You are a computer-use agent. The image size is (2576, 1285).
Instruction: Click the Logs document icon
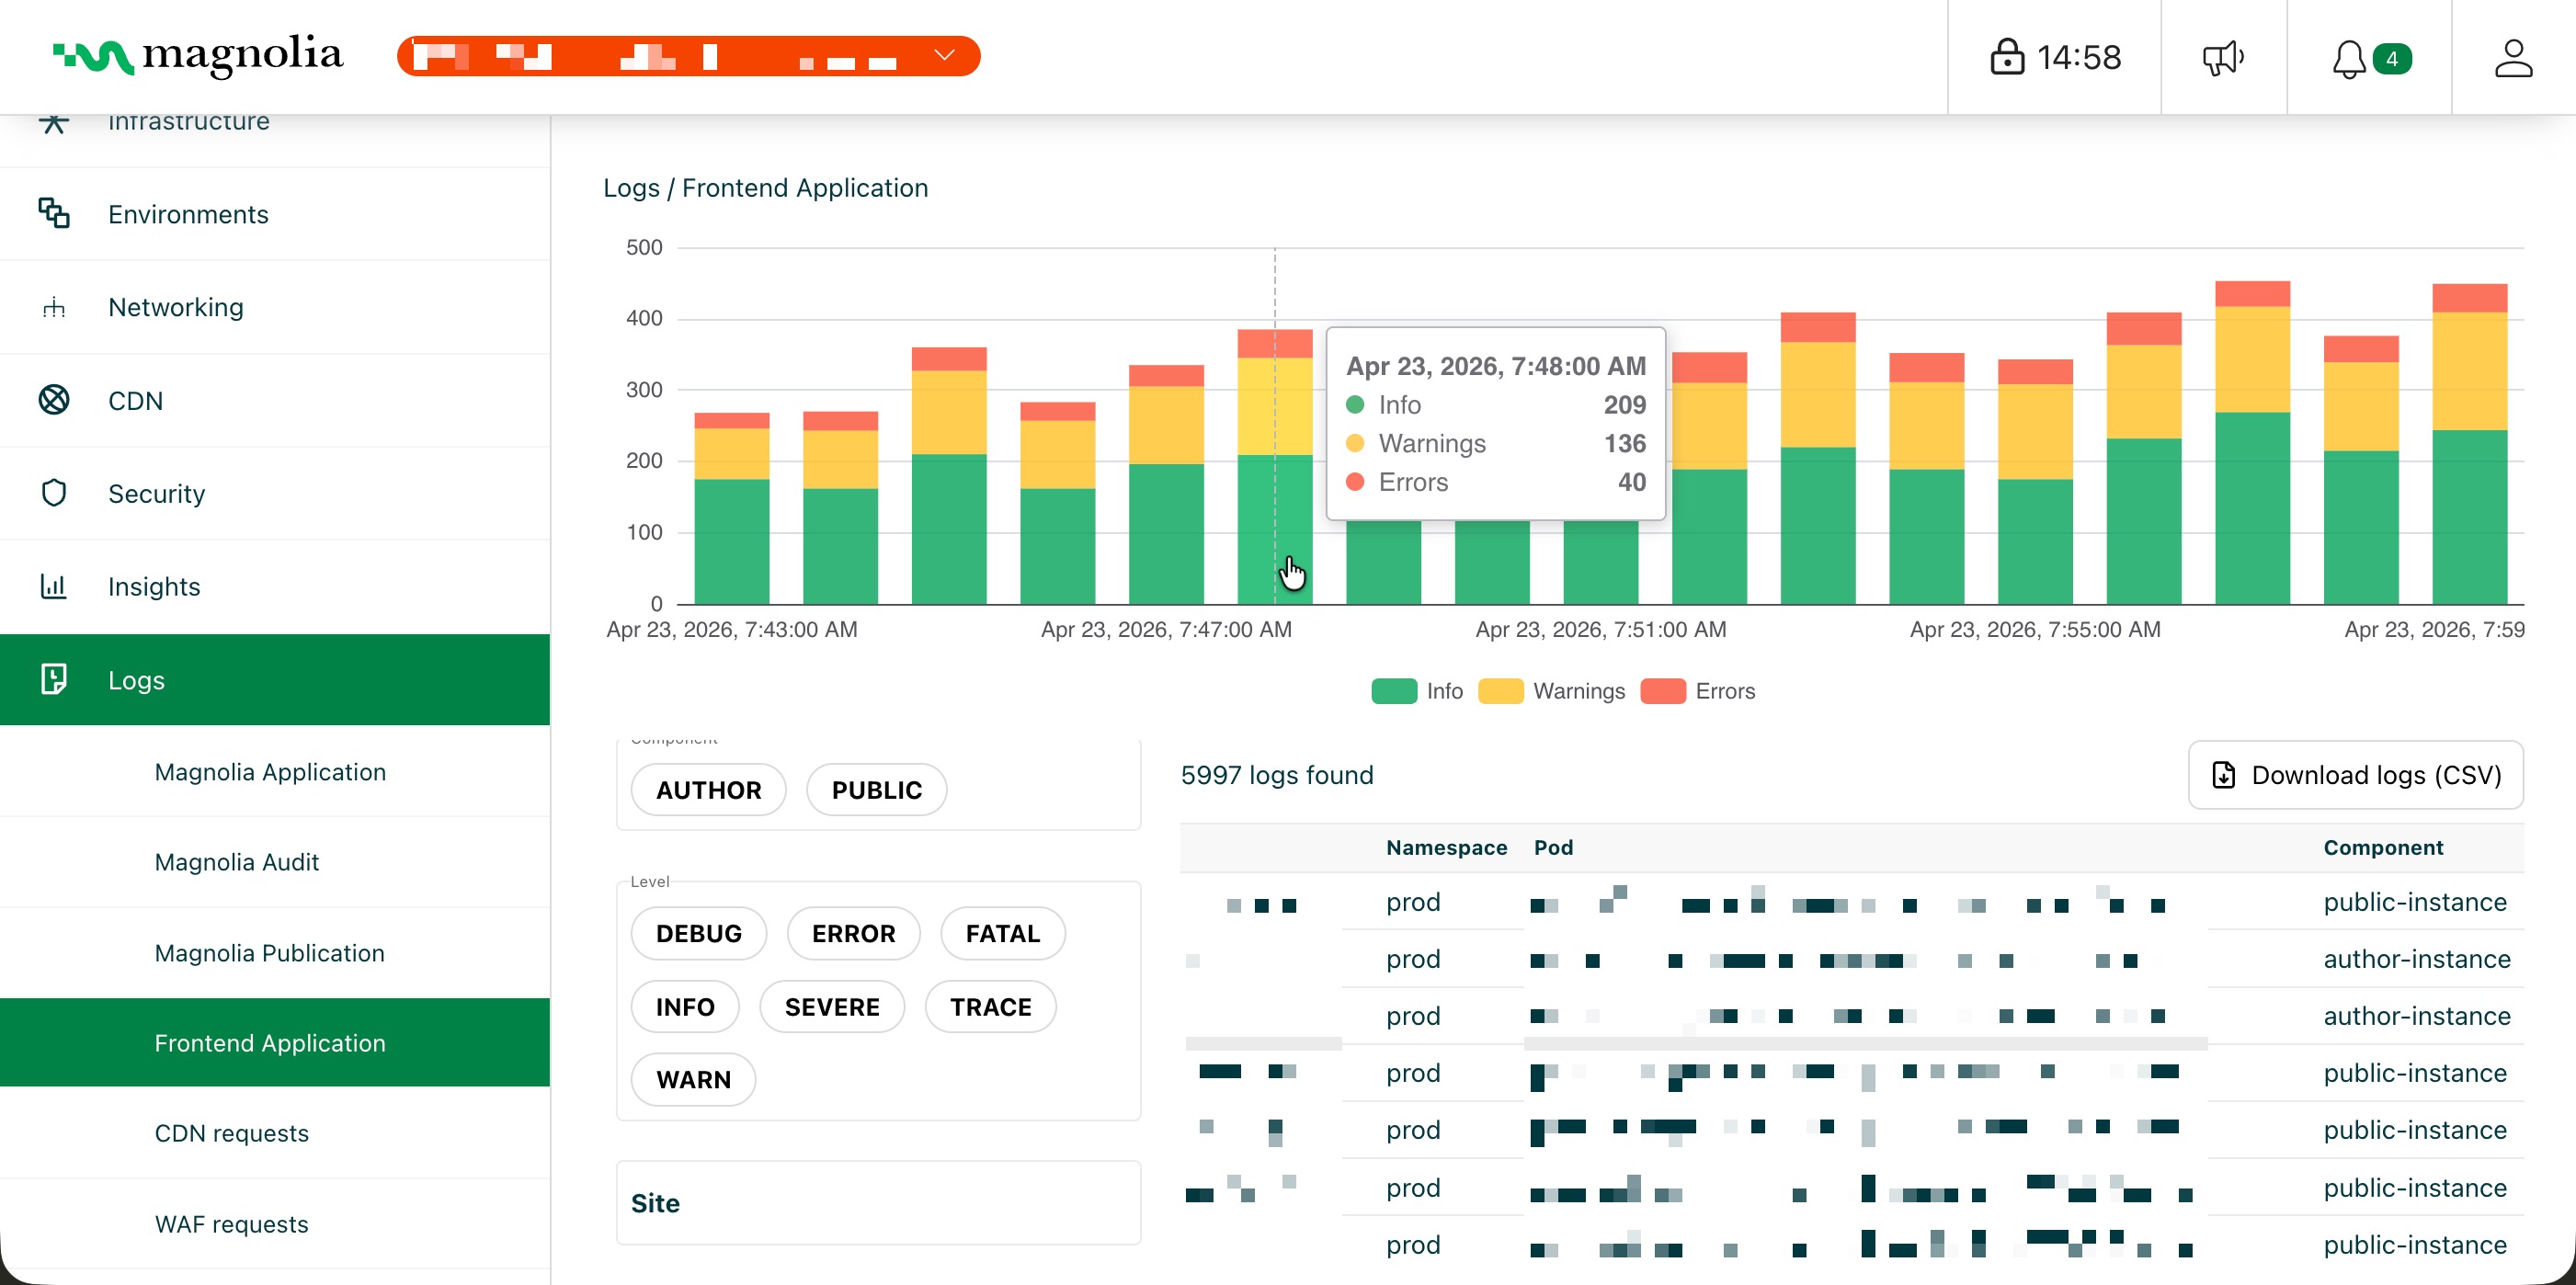click(54, 679)
